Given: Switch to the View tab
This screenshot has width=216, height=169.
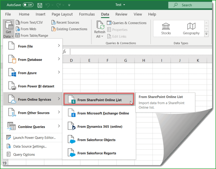Looking at the screenshot, I should pyautogui.click(x=138, y=14).
